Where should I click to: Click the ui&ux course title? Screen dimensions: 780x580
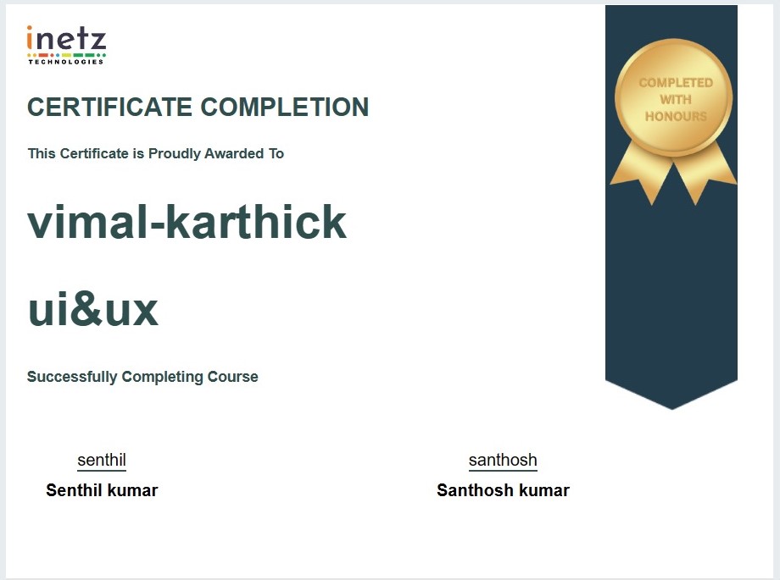tap(92, 310)
